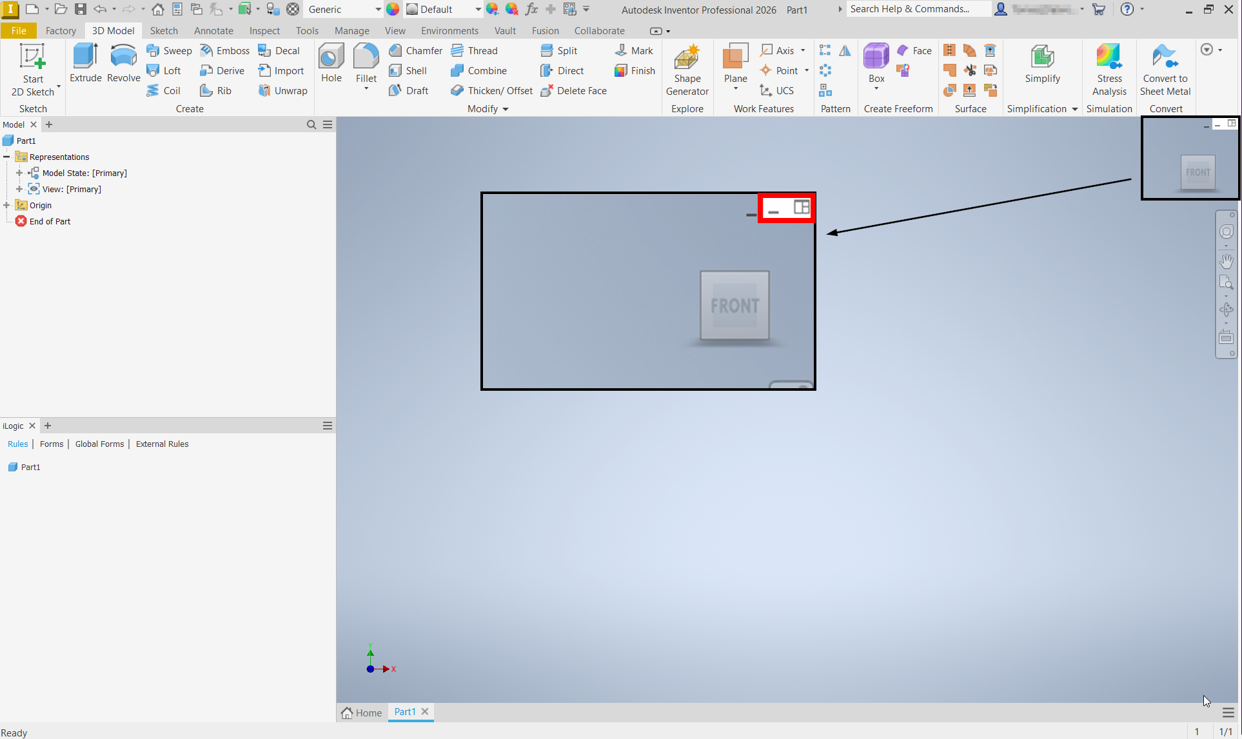Image resolution: width=1242 pixels, height=739 pixels.
Task: Select the Sweep tool
Action: (168, 50)
